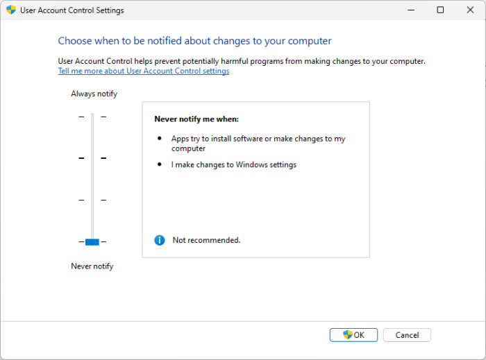Click the second tick mark from top on slider
The width and height of the screenshot is (486, 360).
tap(92, 158)
